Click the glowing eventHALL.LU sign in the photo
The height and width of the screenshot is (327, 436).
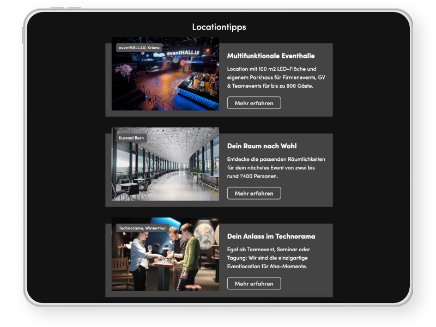coord(183,53)
